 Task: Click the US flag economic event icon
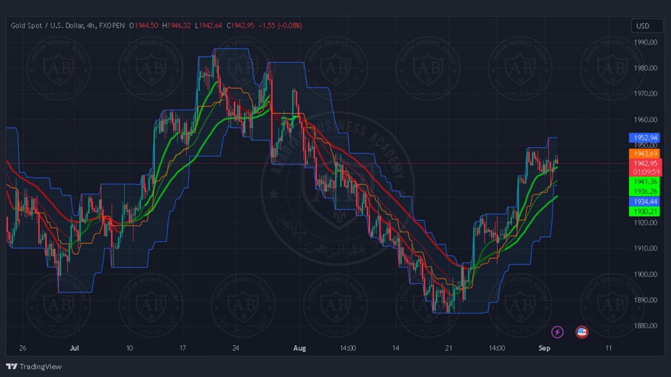tap(582, 332)
